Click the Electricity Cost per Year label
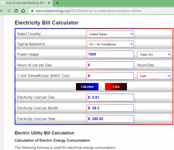Screen dimensions: 174x150 click(36, 119)
